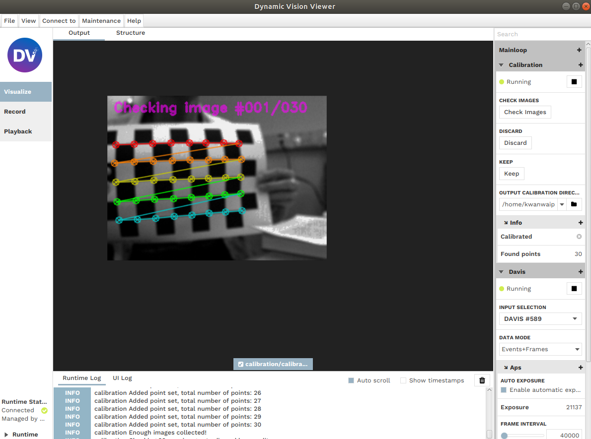591x439 pixels.
Task: Add module with the Mainloop plus icon
Action: [x=579, y=50]
